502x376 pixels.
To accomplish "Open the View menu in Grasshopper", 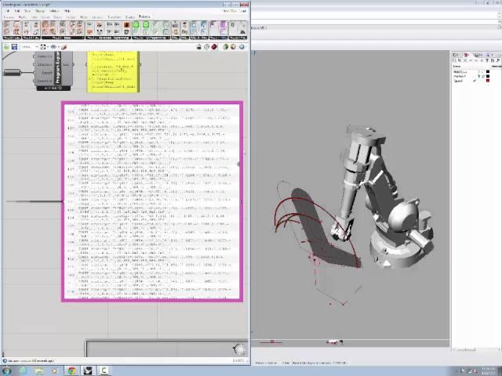I will (27, 10).
